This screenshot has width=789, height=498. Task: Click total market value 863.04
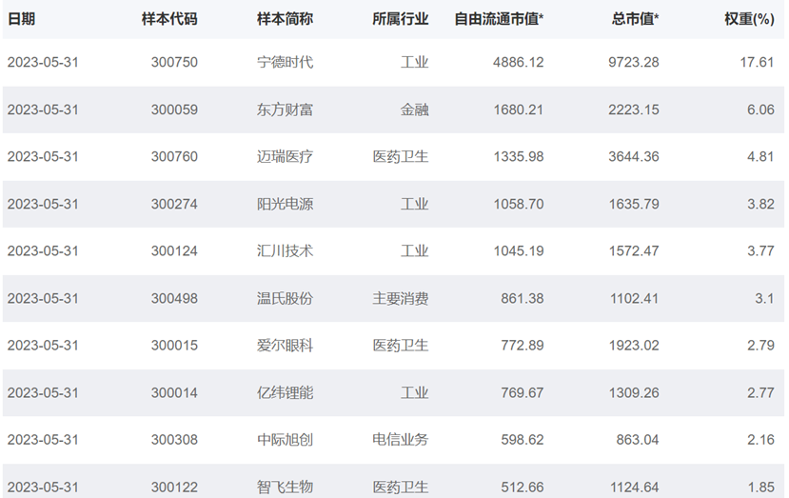pos(637,440)
